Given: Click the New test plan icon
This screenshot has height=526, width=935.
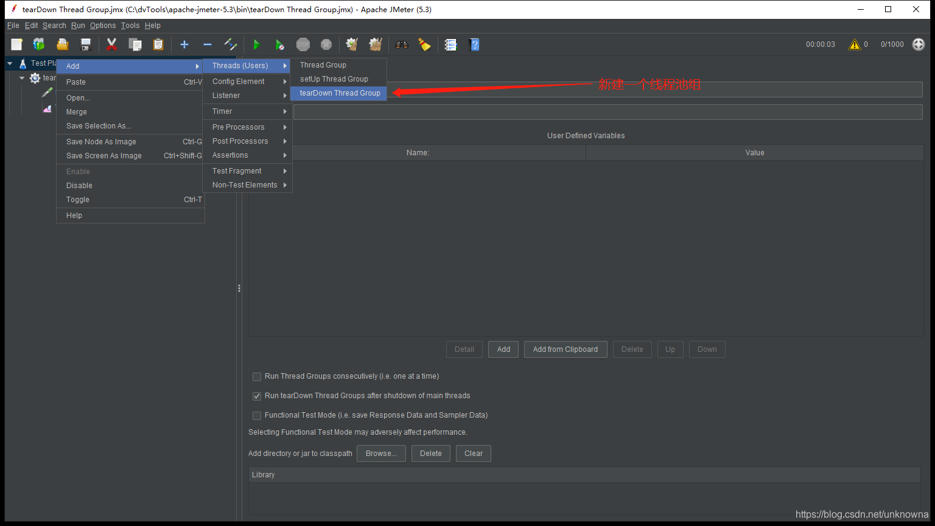Looking at the screenshot, I should (x=16, y=44).
